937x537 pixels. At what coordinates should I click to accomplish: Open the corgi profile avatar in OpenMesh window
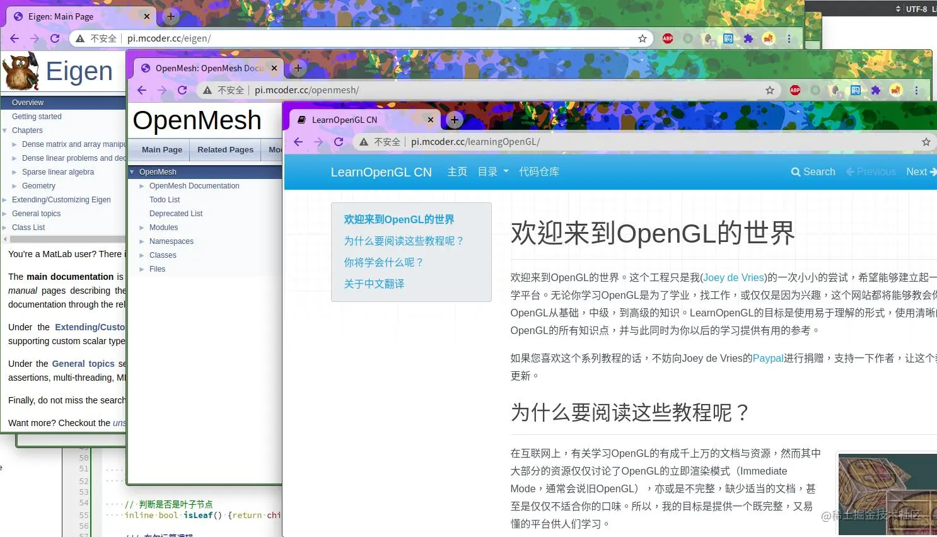(896, 90)
